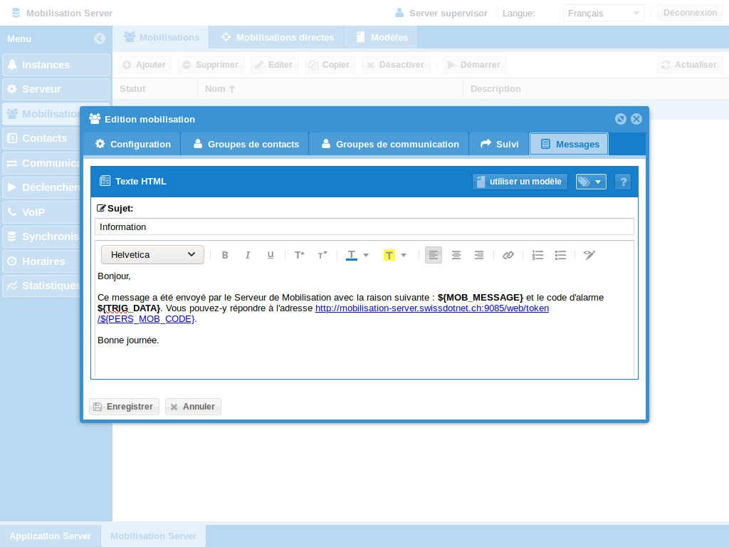
Task: Click Server supervisor user label
Action: [449, 13]
